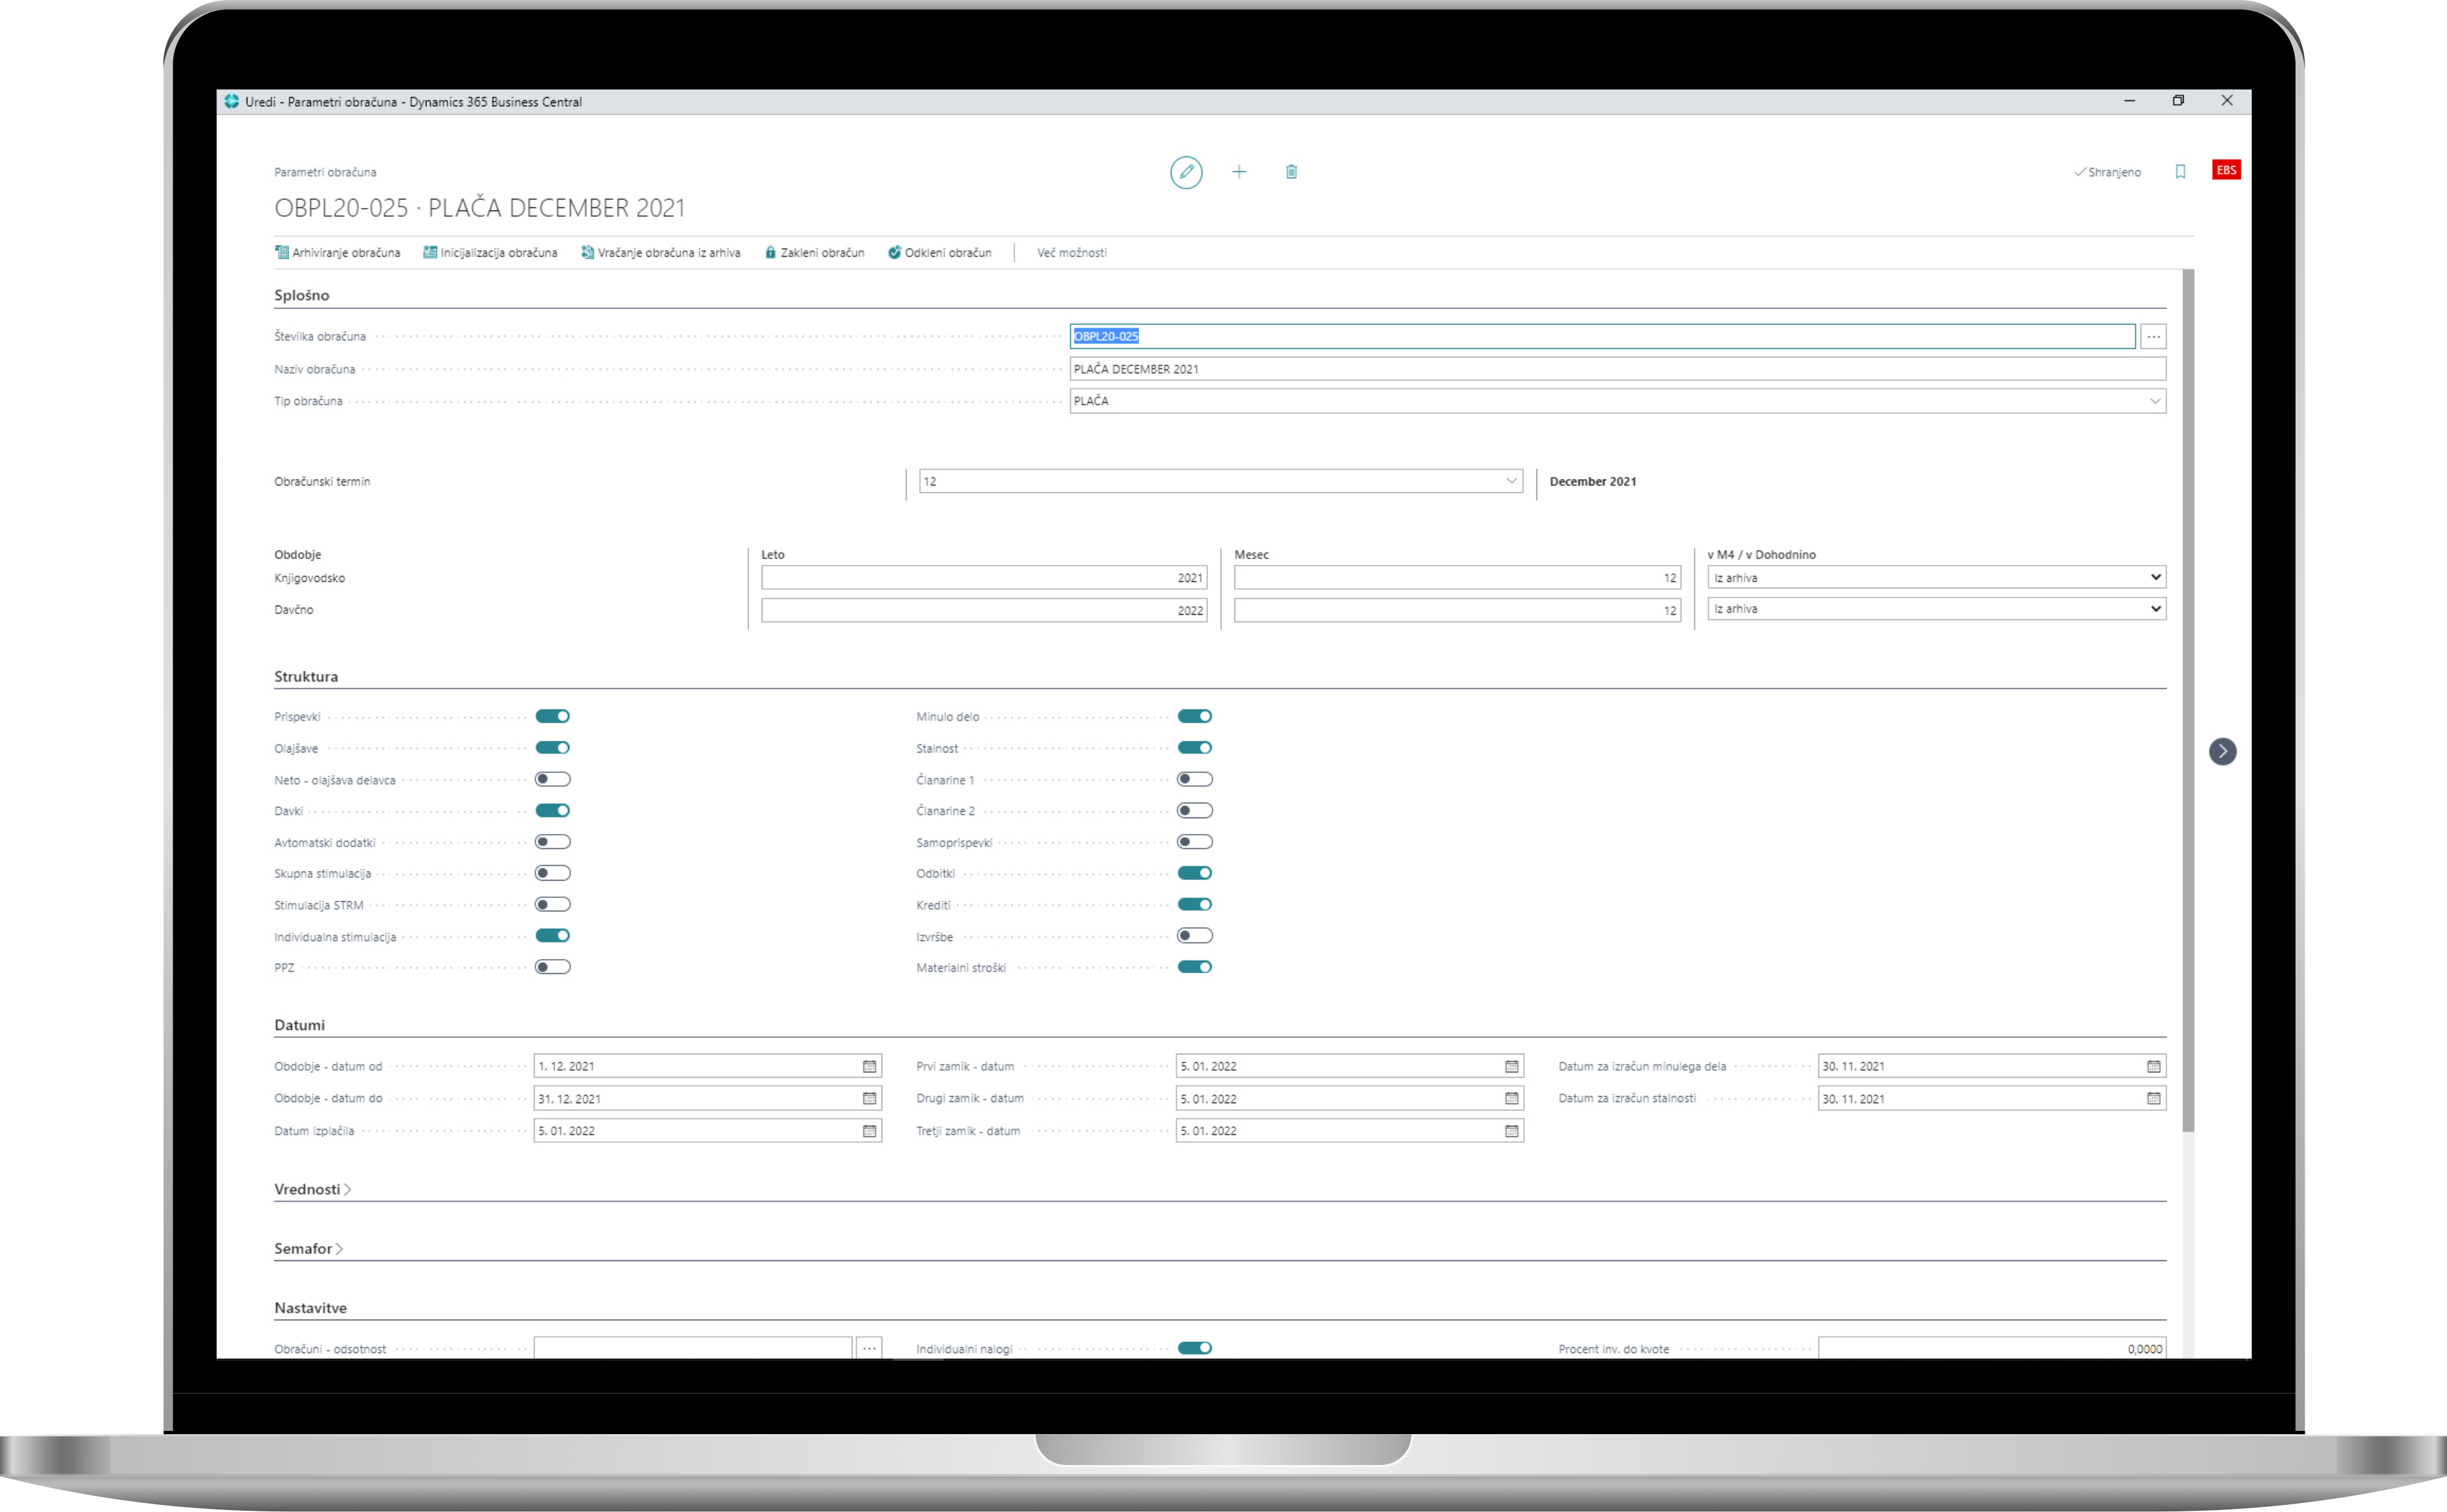Screen dimensions: 2447x1512
Task: Click the Naziv obračuna input field
Action: (1618, 369)
